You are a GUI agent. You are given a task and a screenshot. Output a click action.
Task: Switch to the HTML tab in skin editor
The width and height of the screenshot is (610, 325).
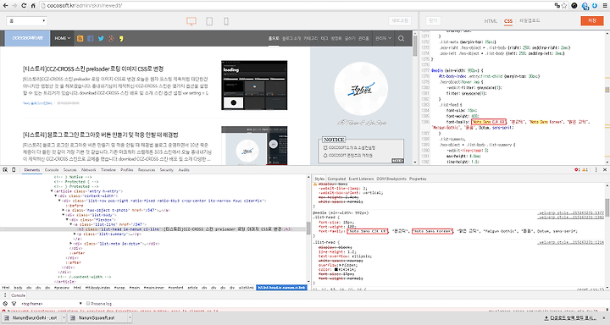pos(491,21)
